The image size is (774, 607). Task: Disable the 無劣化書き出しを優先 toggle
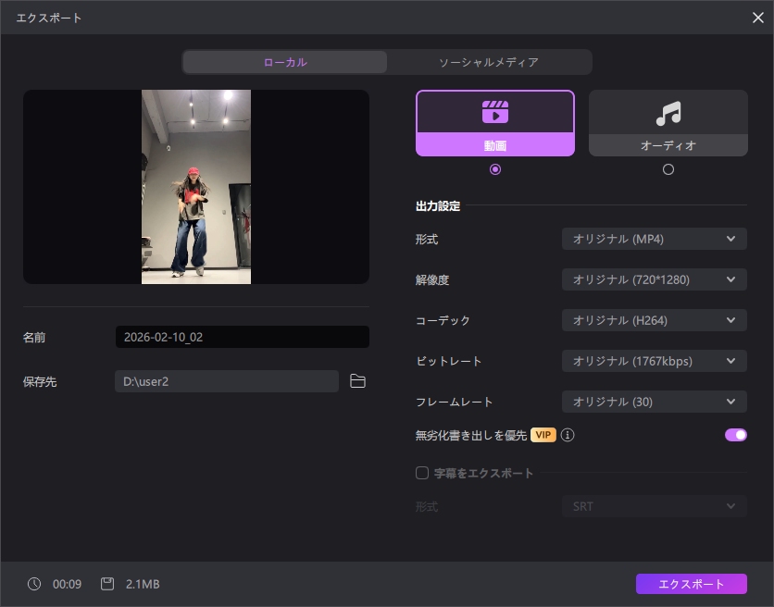tap(734, 435)
